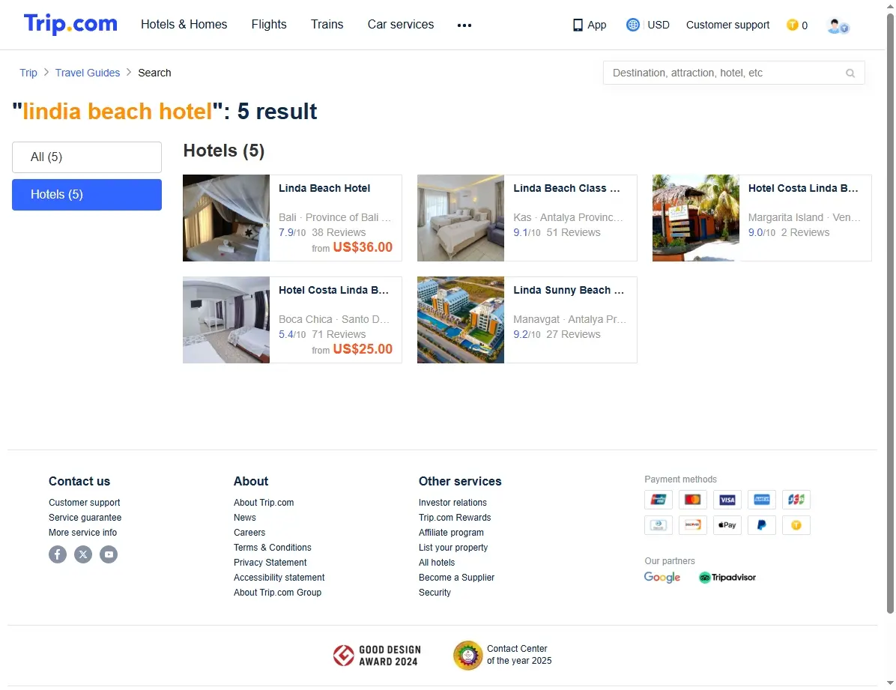Image resolution: width=896 pixels, height=690 pixels.
Task: Open the user profile avatar
Action: tap(838, 25)
